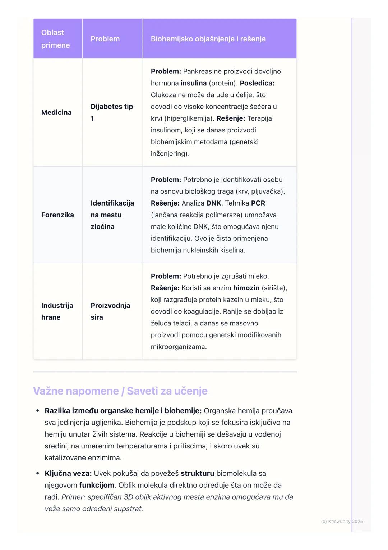Click the bold "Posledica:" label

point(257,83)
